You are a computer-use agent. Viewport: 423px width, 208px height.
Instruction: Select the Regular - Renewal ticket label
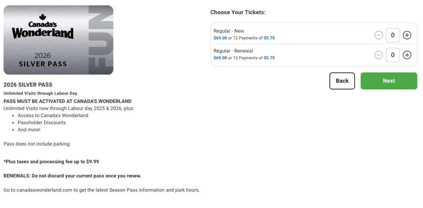[x=233, y=51]
